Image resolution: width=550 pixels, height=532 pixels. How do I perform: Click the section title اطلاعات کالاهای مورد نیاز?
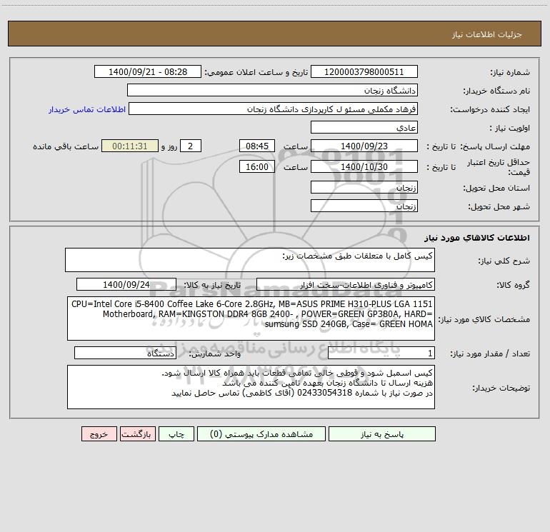click(x=477, y=238)
